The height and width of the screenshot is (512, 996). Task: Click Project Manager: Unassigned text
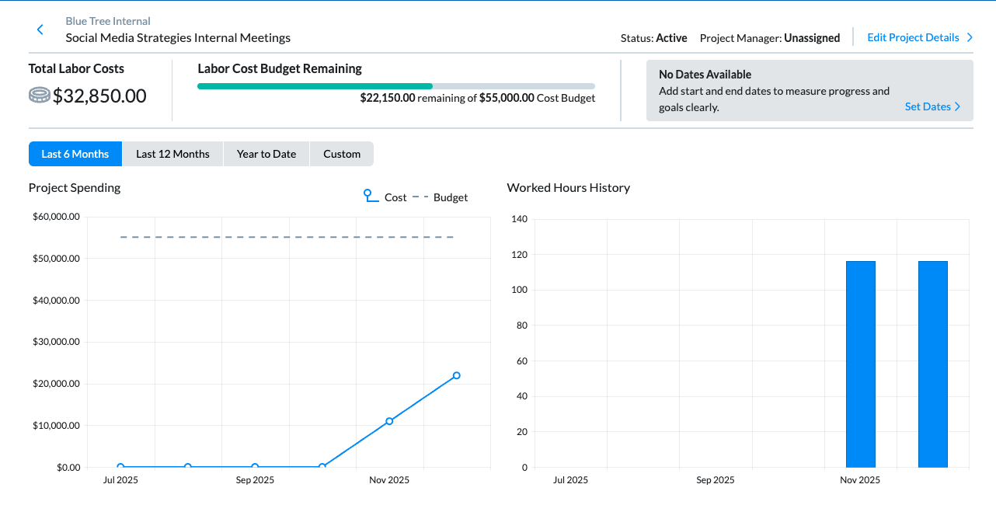[x=770, y=37]
